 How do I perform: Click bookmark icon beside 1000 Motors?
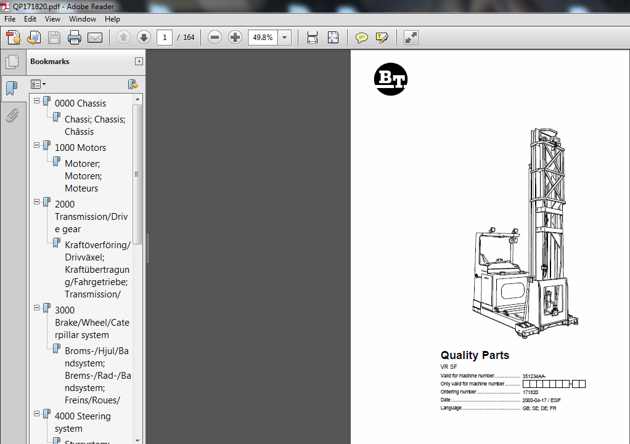pyautogui.click(x=47, y=145)
